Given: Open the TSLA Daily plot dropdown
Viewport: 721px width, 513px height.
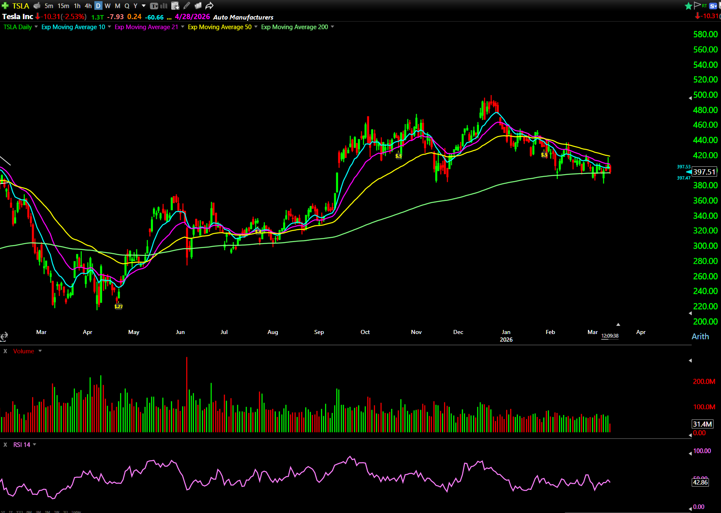Looking at the screenshot, I should click(36, 27).
